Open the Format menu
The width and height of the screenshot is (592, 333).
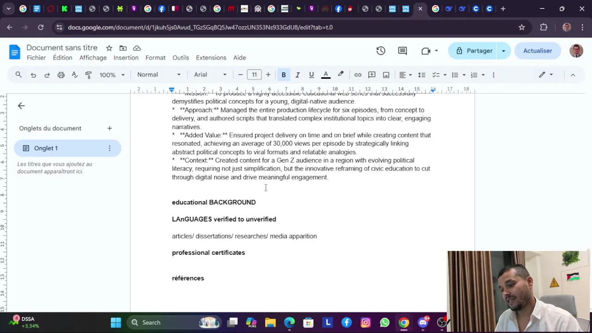click(155, 58)
